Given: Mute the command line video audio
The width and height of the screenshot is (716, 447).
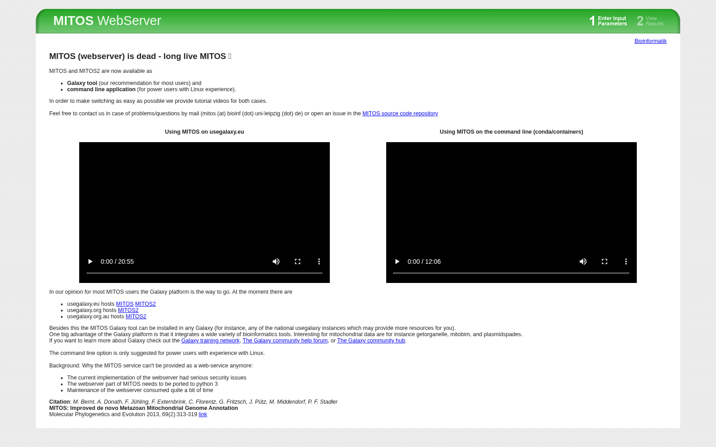Looking at the screenshot, I should 583,261.
